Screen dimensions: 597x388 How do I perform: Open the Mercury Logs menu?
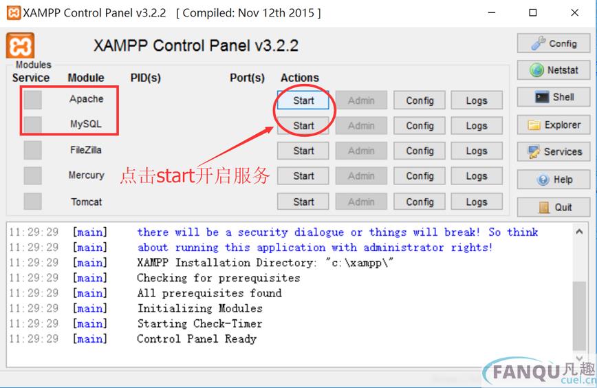[477, 176]
